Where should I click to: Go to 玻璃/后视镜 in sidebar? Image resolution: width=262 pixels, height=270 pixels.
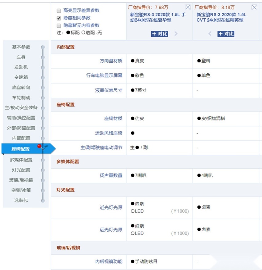coord(21,180)
